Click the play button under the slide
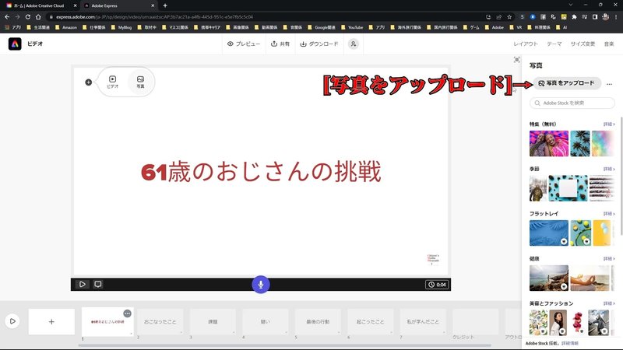This screenshot has width=623, height=350. pyautogui.click(x=83, y=284)
